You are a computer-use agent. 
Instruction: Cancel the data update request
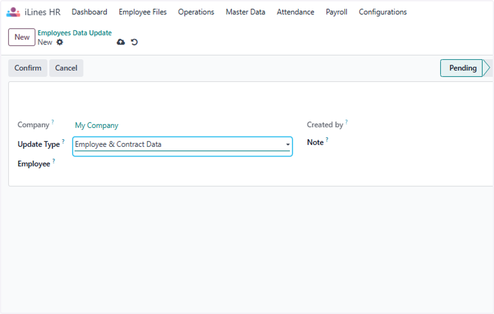click(x=66, y=68)
